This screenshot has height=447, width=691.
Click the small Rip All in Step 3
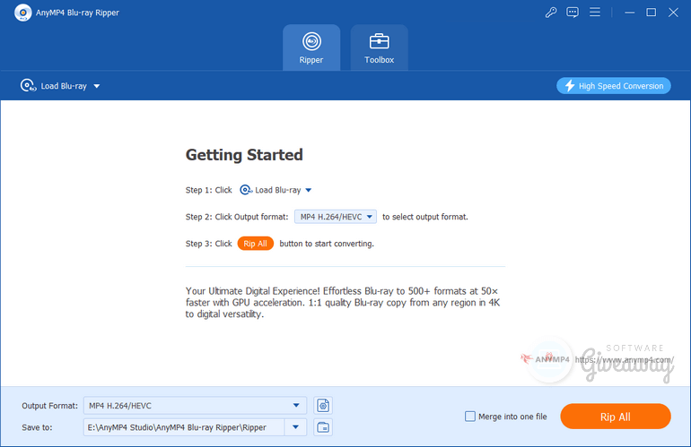click(x=255, y=244)
